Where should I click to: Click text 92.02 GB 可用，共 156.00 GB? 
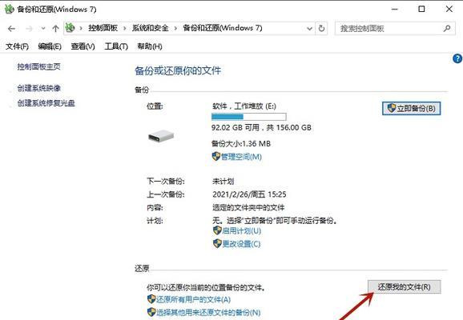(x=261, y=128)
